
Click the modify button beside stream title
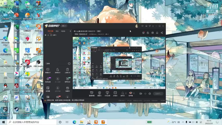[99, 31]
